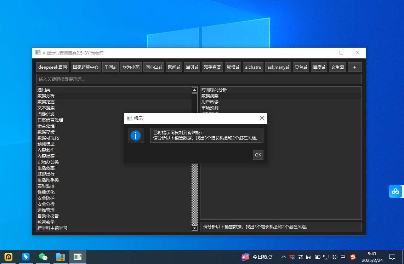Select the 内容创作 category

click(x=80, y=150)
